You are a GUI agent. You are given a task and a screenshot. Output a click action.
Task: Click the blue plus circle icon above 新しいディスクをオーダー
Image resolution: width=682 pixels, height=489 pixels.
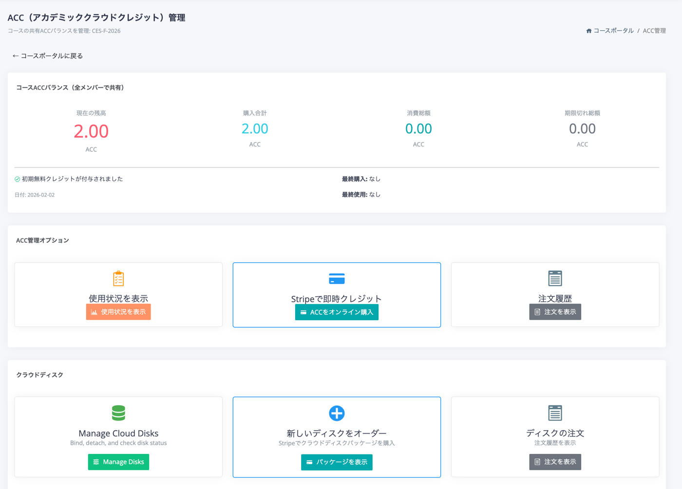click(x=337, y=413)
